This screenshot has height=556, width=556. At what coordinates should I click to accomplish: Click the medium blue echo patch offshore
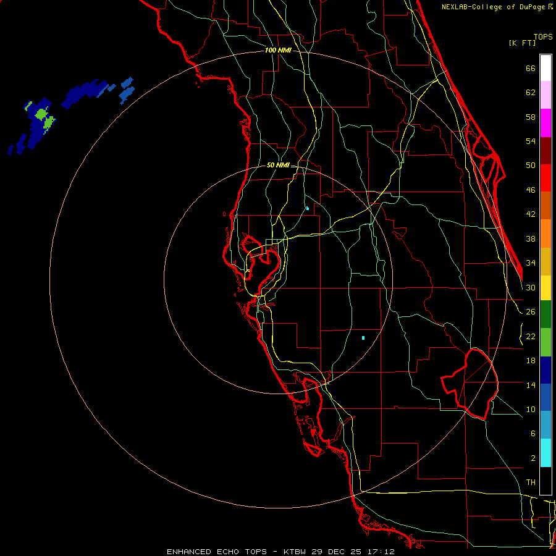[127, 90]
